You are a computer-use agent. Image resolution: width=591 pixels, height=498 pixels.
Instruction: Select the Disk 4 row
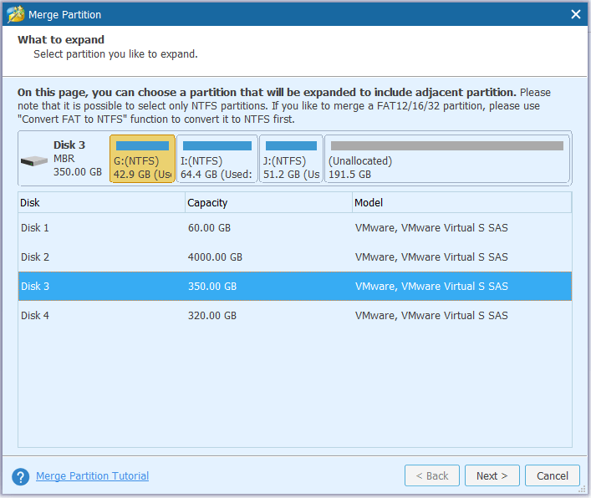click(x=295, y=315)
